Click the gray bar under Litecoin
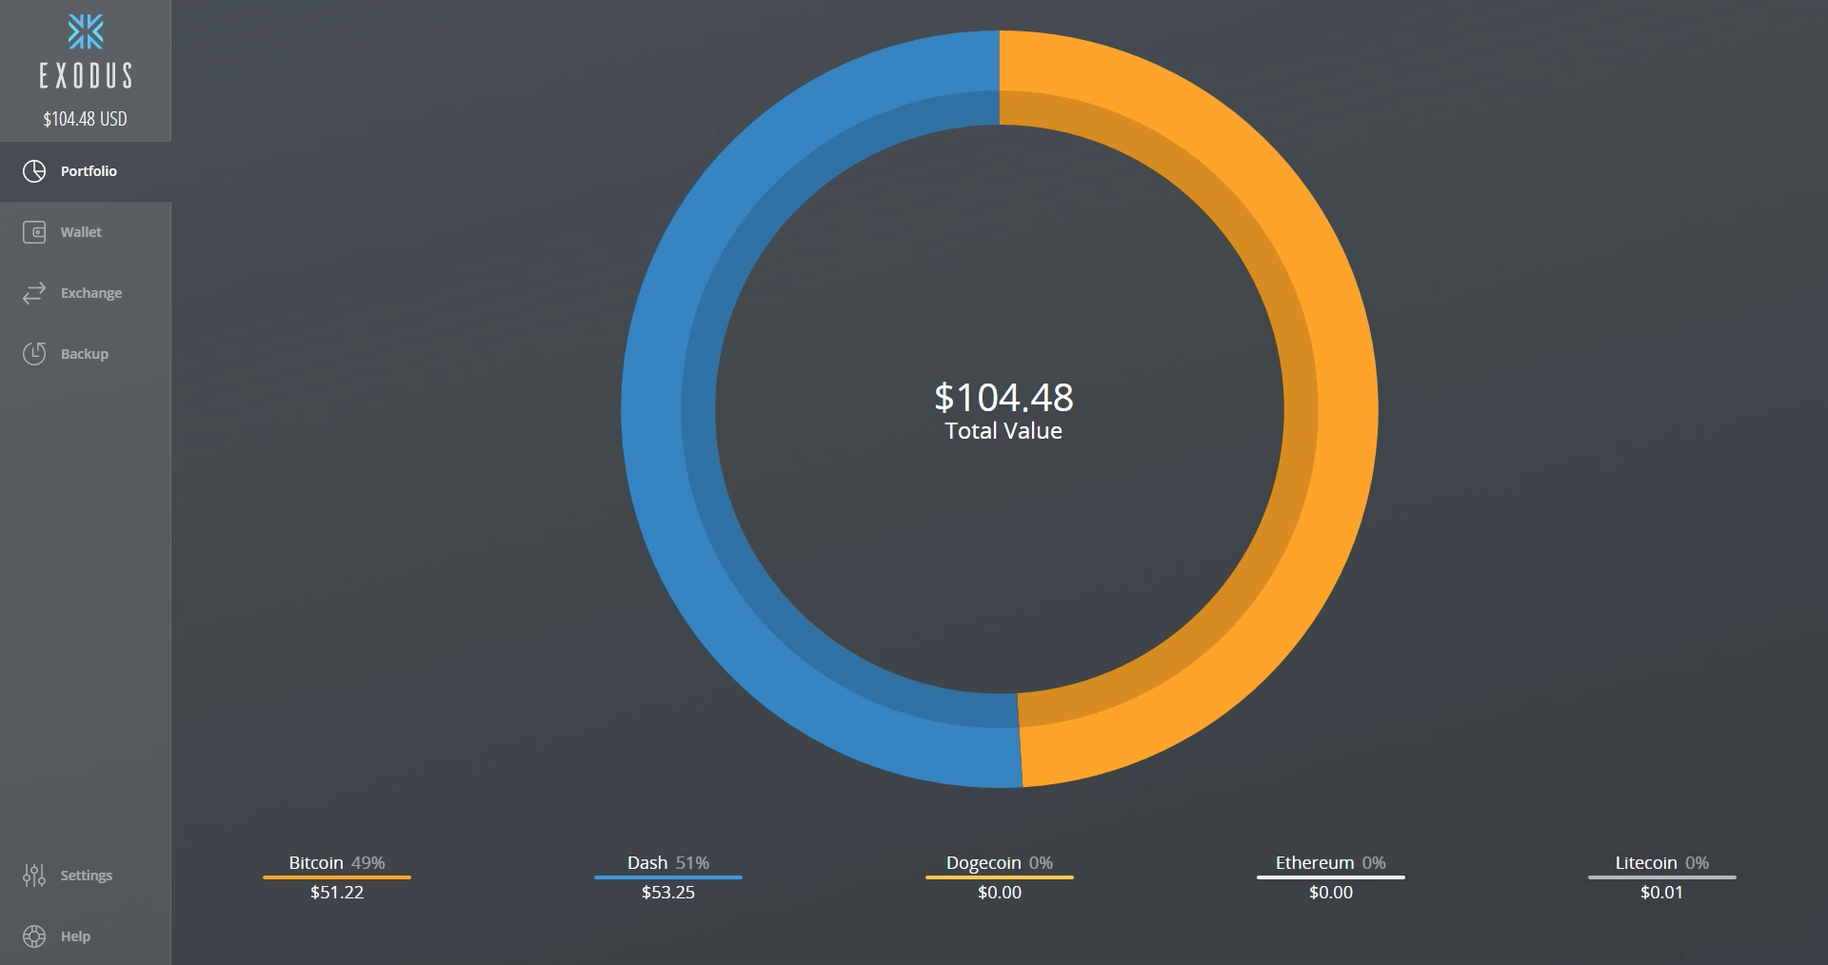1828x965 pixels. click(1662, 877)
